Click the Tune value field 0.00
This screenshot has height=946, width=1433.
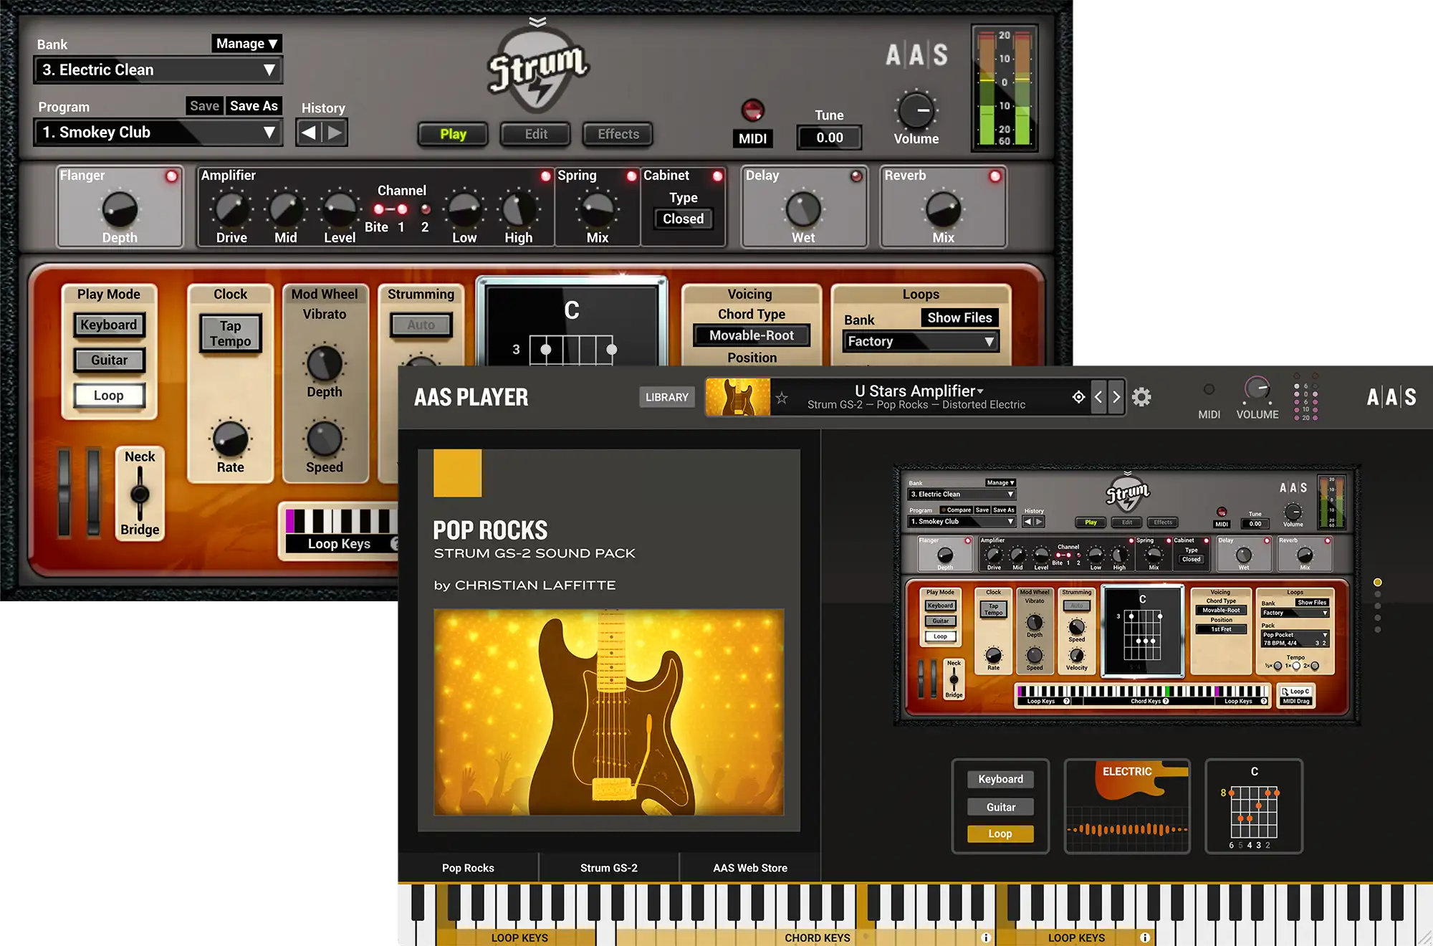pyautogui.click(x=829, y=138)
